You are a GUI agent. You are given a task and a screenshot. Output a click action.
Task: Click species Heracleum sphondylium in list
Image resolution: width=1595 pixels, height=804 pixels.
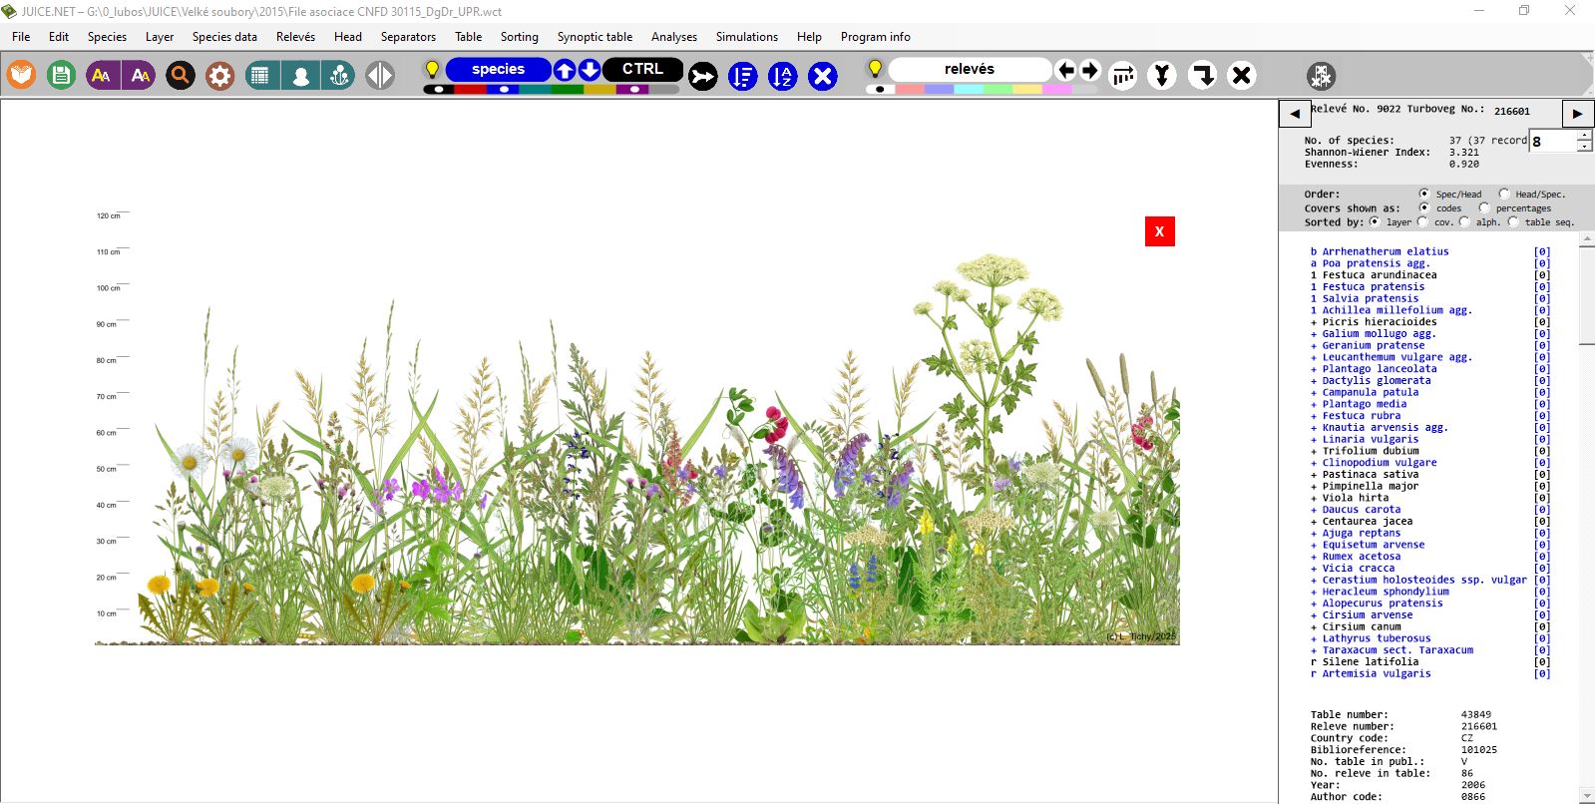[1386, 592]
